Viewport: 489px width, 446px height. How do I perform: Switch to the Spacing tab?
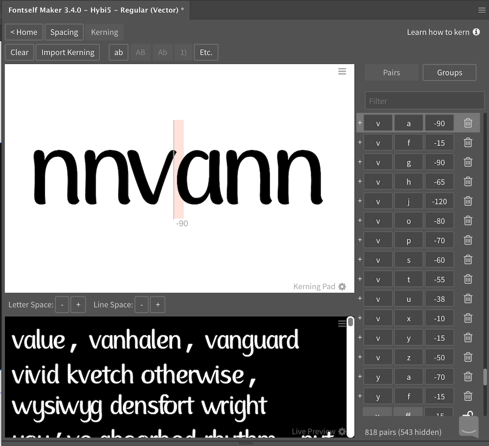[x=64, y=32]
